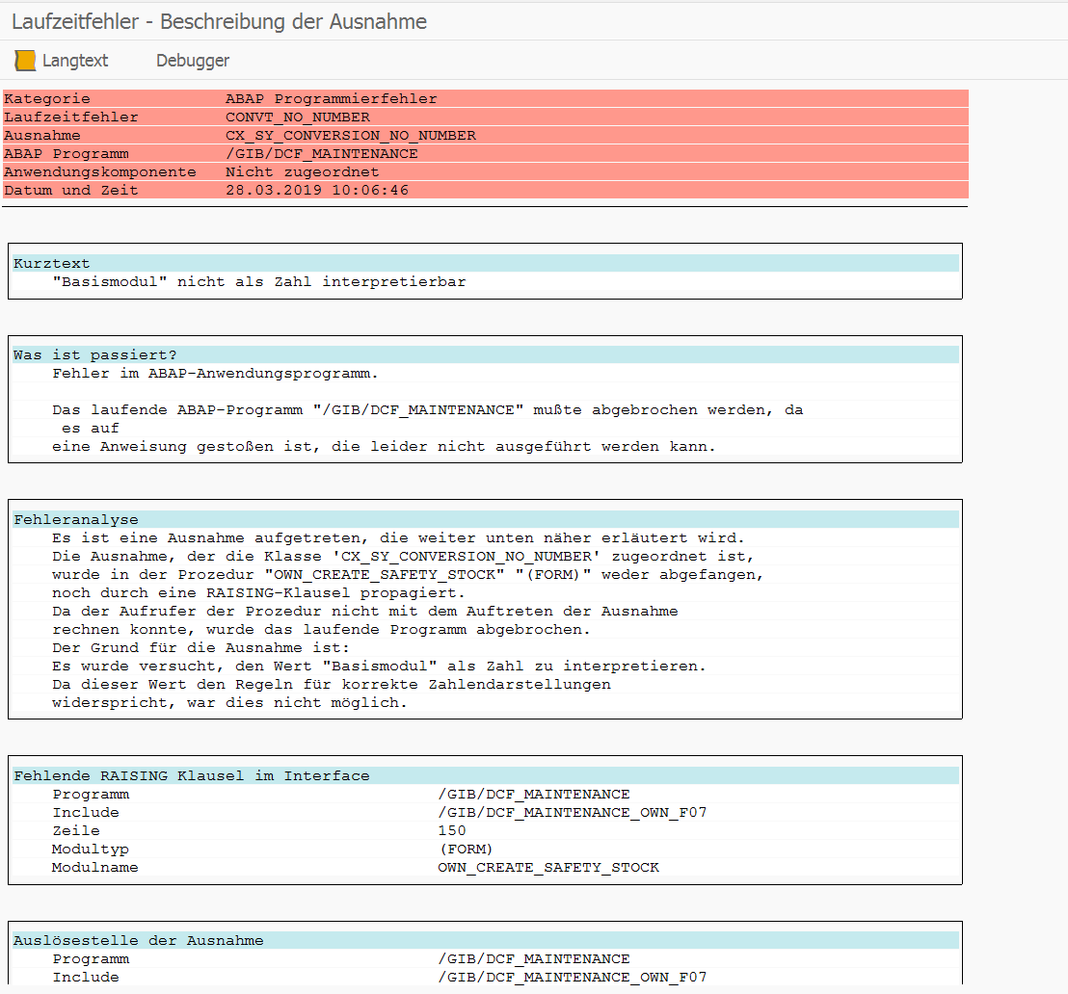This screenshot has height=994, width=1068.
Task: Click Programm value under Auslösestelle der Ausnahme
Action: tap(533, 958)
